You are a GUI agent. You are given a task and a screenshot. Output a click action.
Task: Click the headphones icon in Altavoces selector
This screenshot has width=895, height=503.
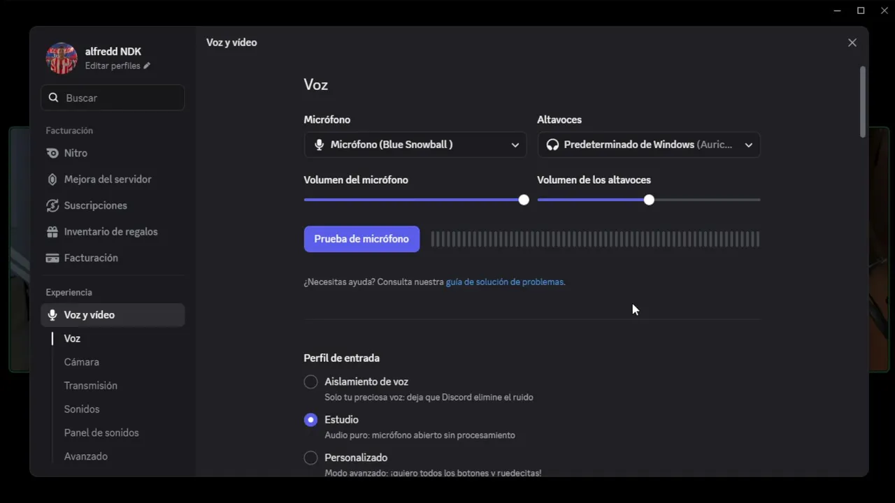pos(552,145)
